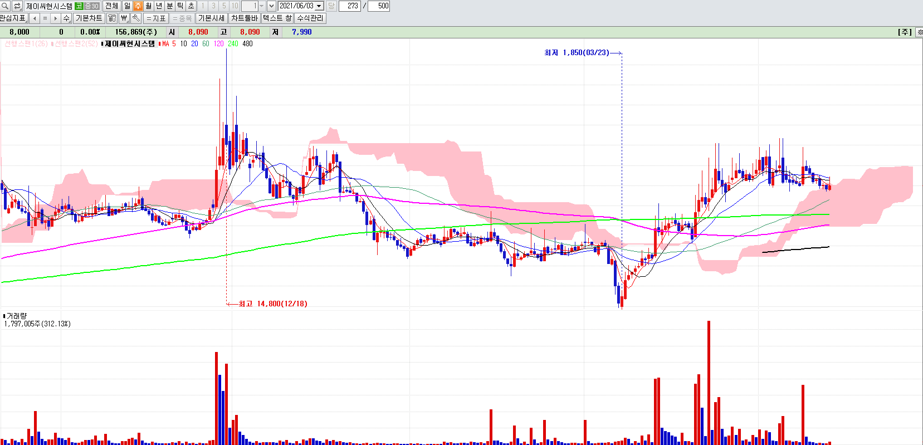This screenshot has width=923, height=445.
Task: Click the 증30 margin badge
Action: (x=92, y=6)
